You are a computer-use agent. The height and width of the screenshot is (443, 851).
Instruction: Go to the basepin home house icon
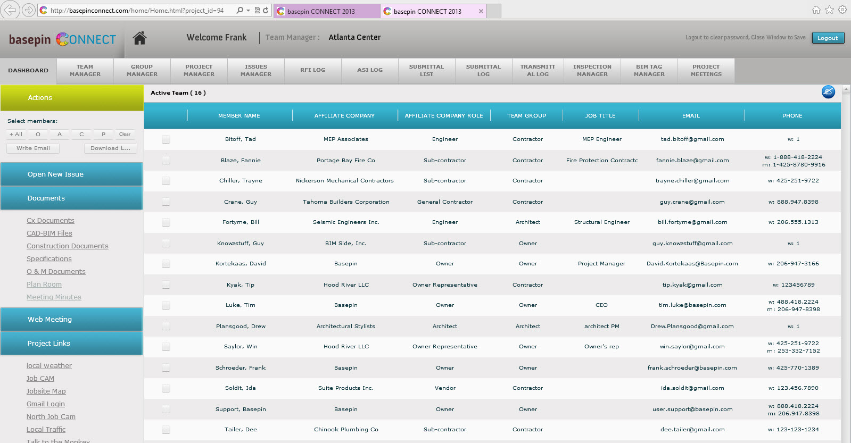coord(139,38)
